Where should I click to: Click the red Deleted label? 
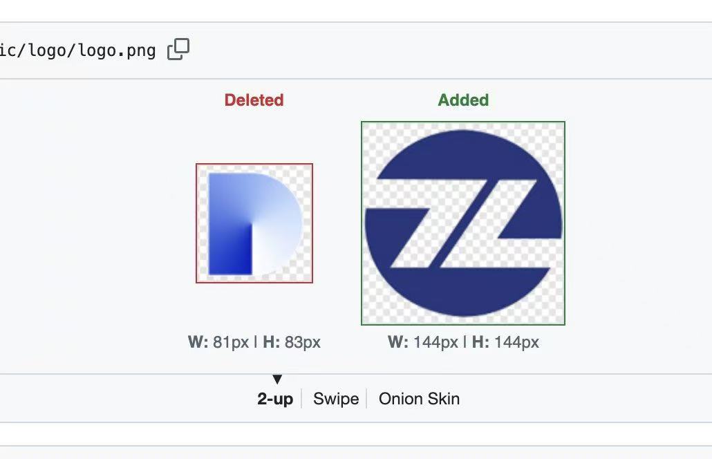pos(254,100)
